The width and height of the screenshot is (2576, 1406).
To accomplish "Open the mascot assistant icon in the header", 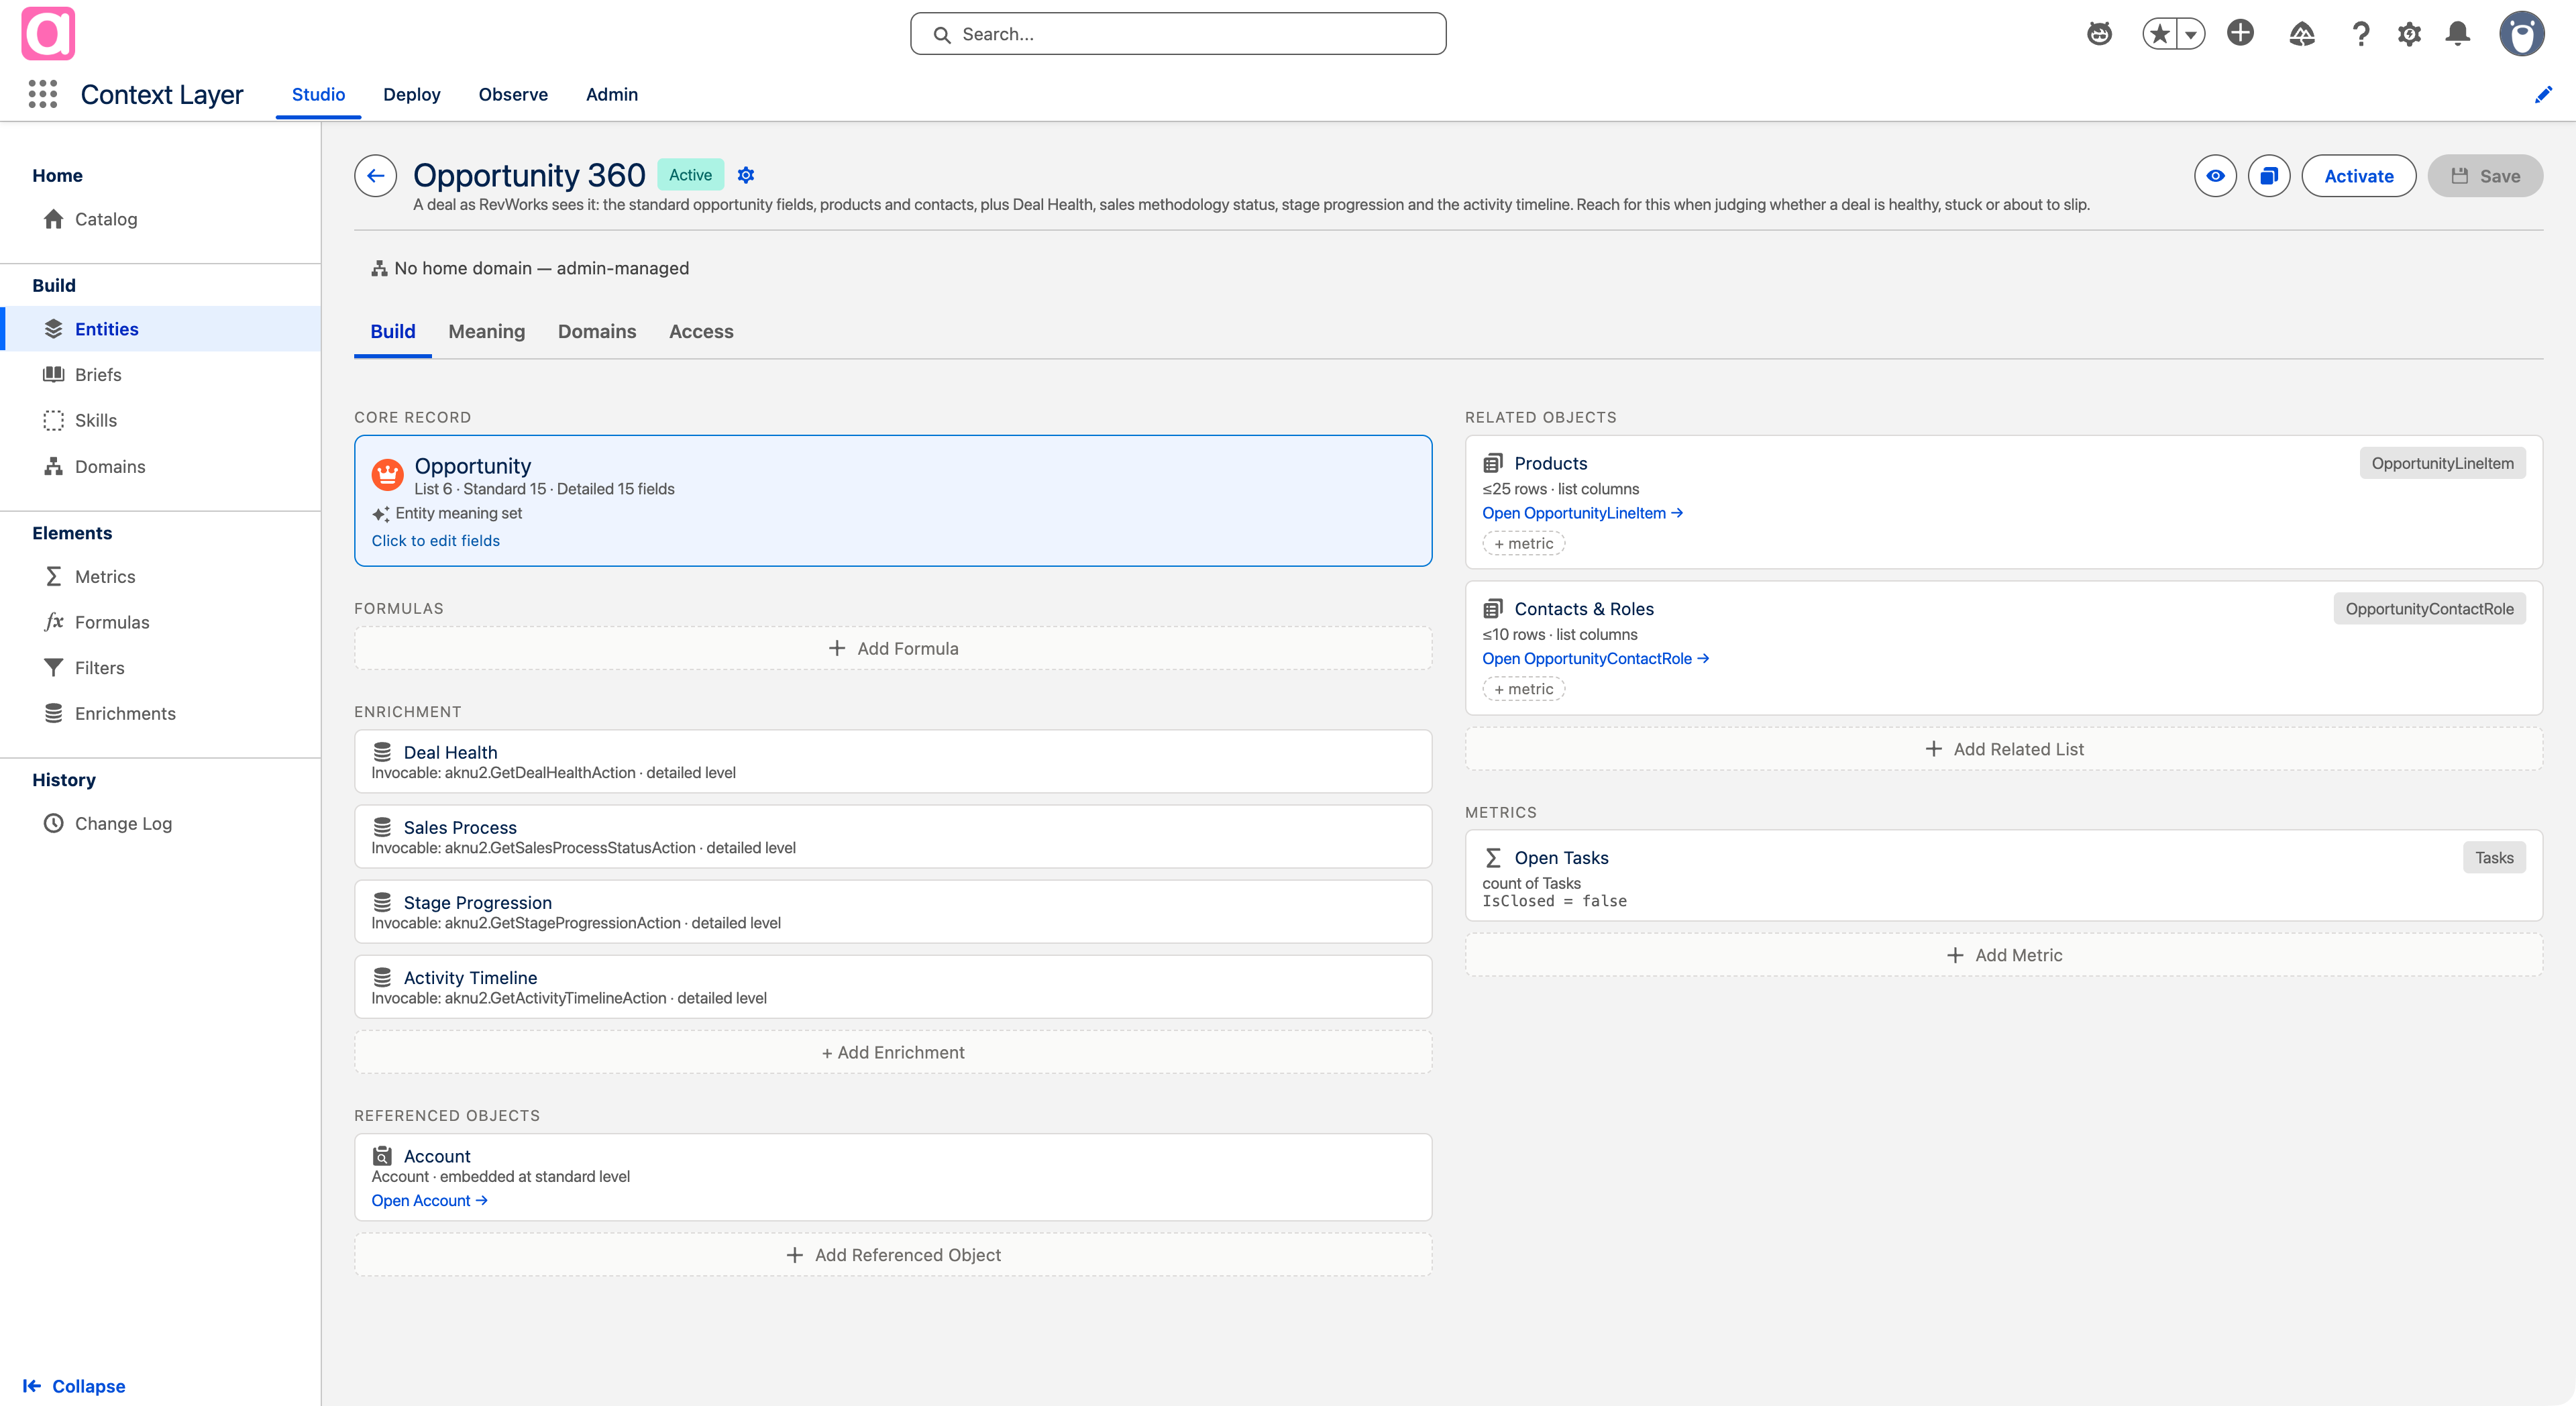I will (2099, 34).
